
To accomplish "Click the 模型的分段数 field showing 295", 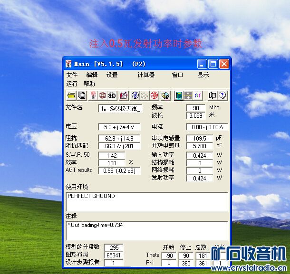I will click(x=114, y=247).
